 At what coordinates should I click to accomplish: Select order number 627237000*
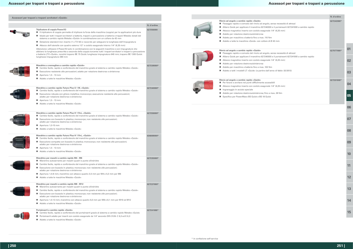tap(153, 184)
